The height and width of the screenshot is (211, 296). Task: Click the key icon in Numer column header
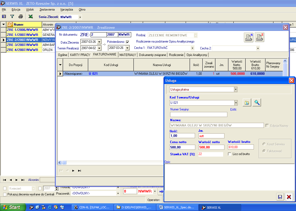(10, 25)
